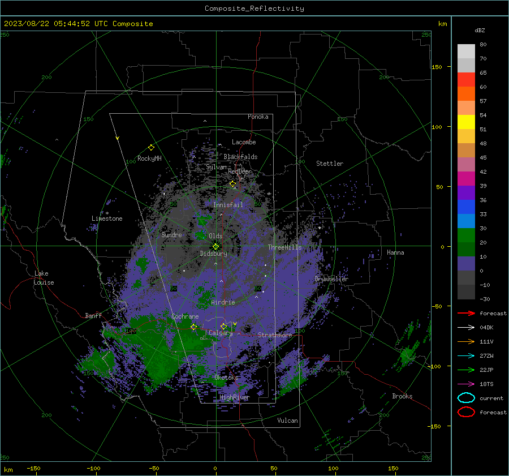Click the cyan current ellipse icon
Viewport: 509px width, 476px height.
point(466,398)
